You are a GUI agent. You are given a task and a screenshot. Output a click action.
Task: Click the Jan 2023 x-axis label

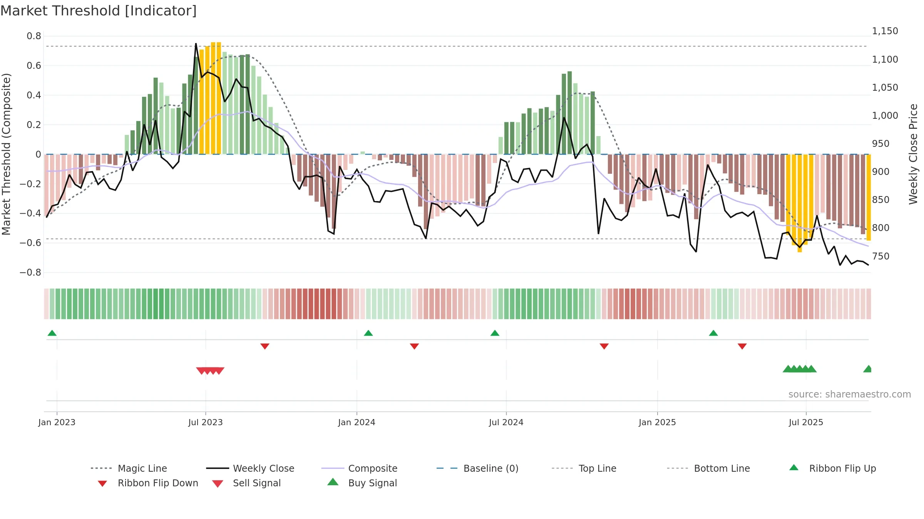coord(57,422)
